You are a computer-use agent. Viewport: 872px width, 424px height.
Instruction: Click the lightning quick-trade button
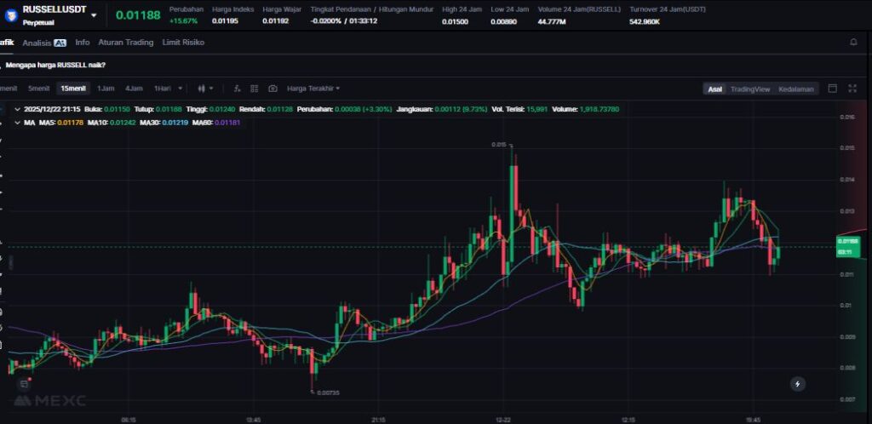coord(797,384)
